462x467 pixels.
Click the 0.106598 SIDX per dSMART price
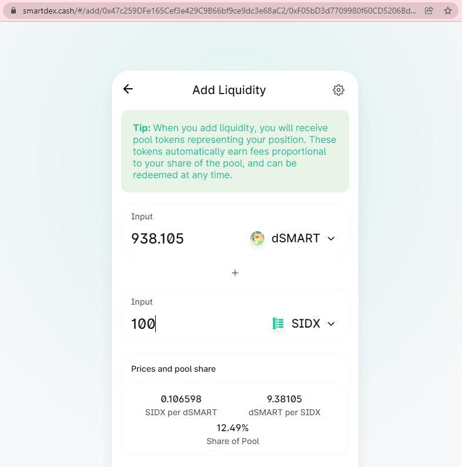[181, 399]
